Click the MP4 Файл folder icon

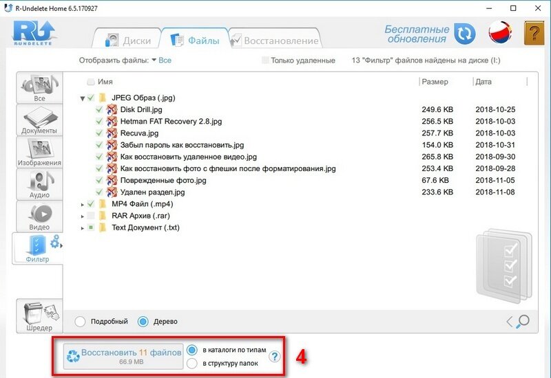point(103,203)
